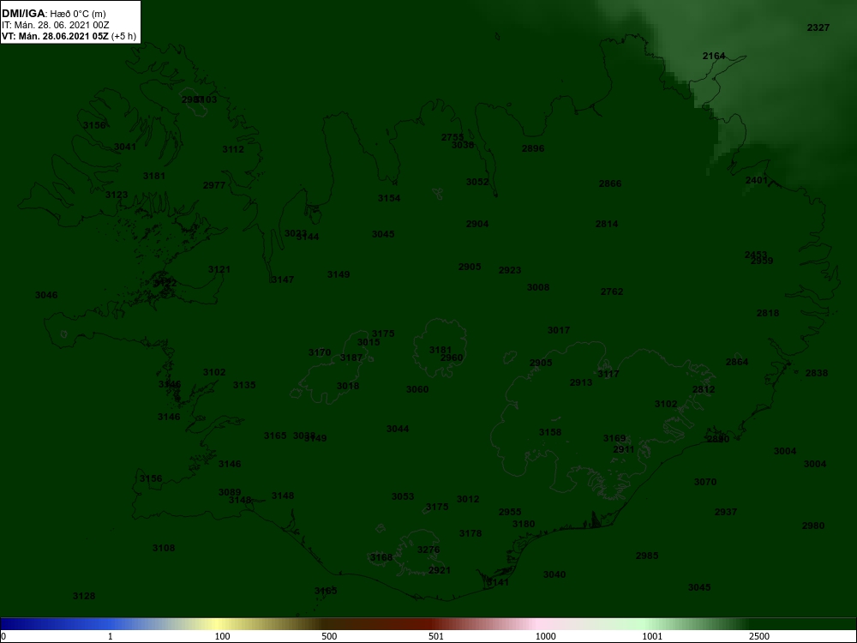
Task: Click the 2896 height value
Action: [533, 148]
